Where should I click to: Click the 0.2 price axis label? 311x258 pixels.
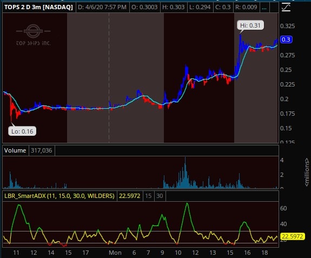[284, 99]
